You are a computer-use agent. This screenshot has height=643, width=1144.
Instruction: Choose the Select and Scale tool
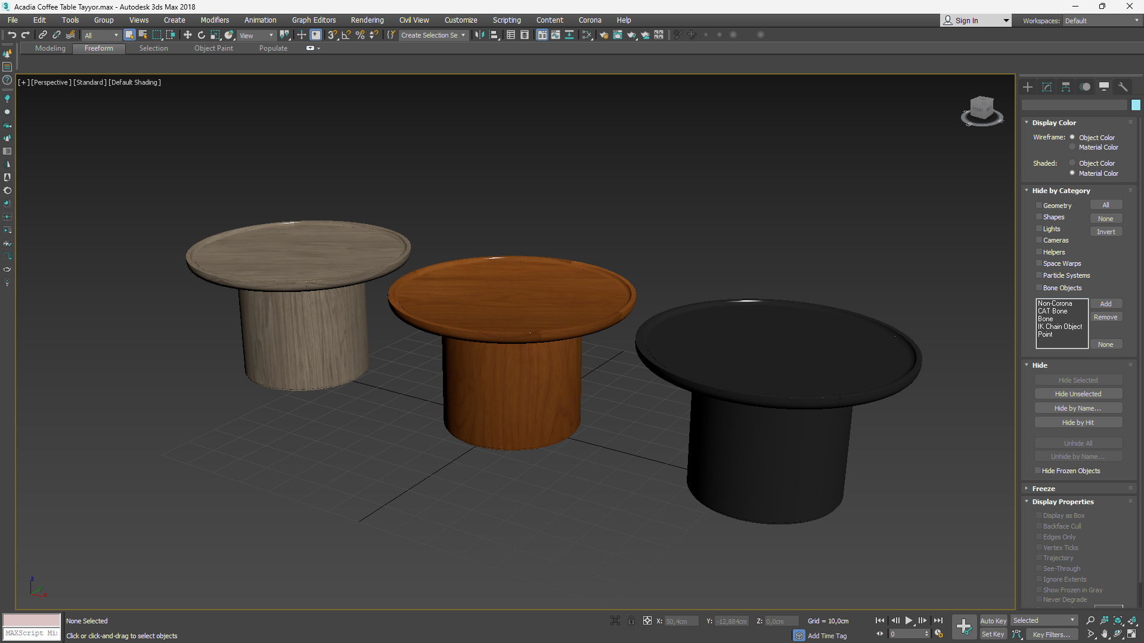click(215, 35)
